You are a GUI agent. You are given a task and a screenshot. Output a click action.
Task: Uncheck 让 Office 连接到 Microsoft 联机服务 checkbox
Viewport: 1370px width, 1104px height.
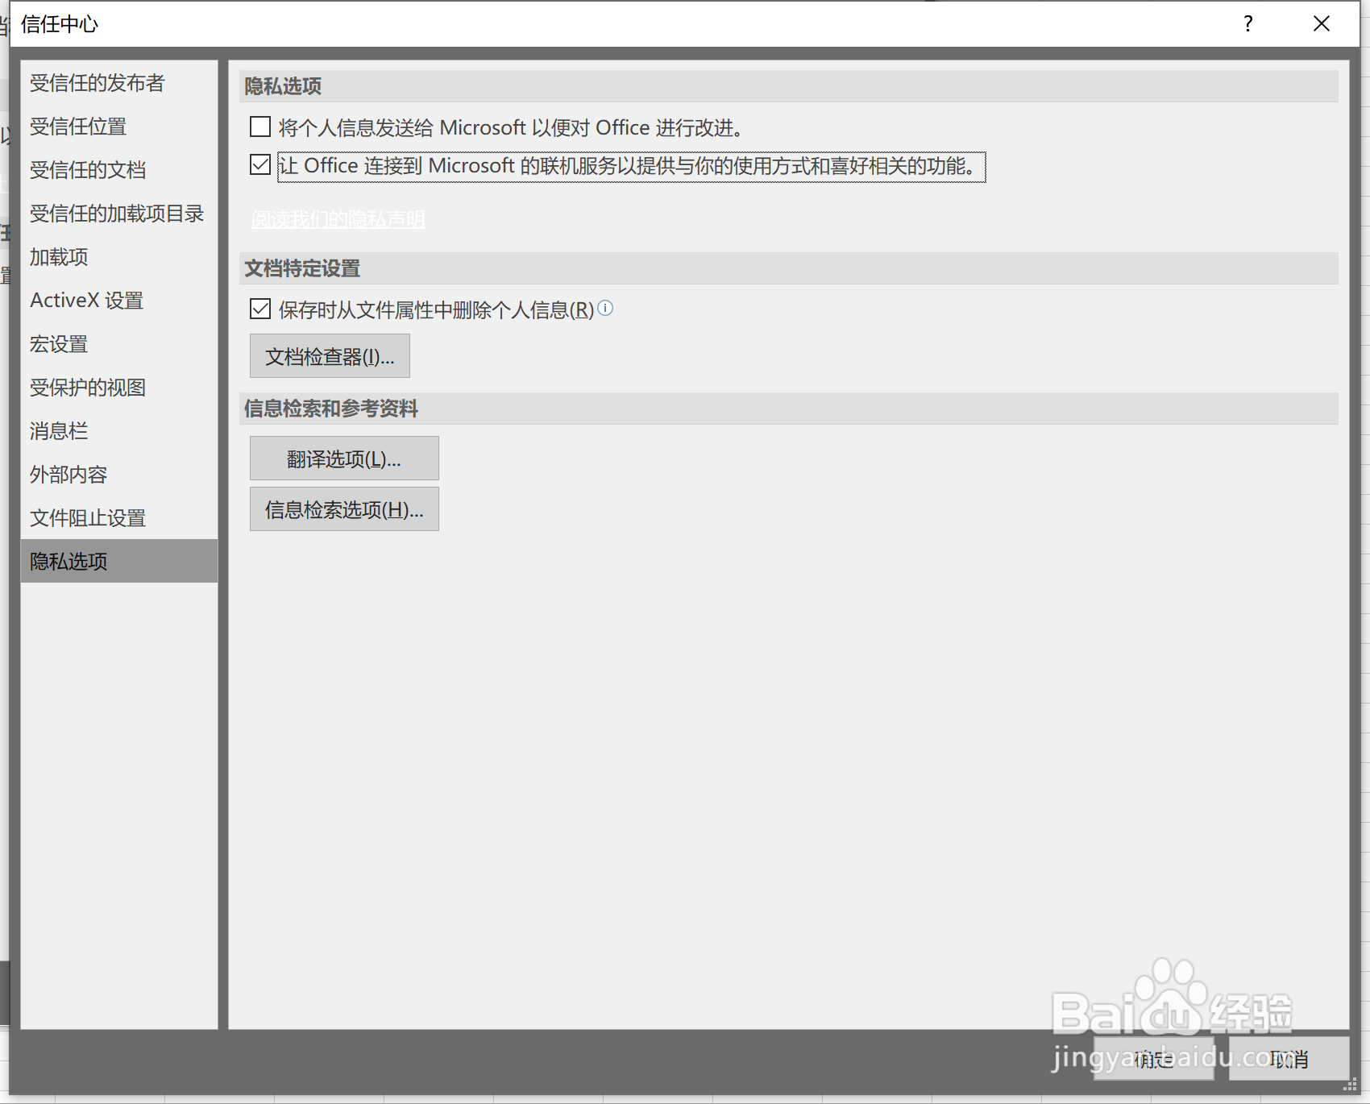click(260, 165)
